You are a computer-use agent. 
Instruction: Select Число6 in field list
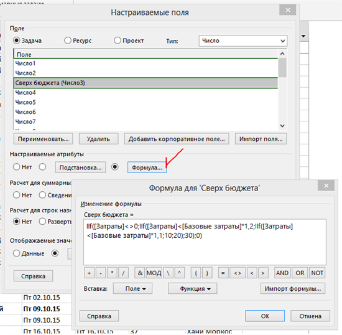(146, 112)
